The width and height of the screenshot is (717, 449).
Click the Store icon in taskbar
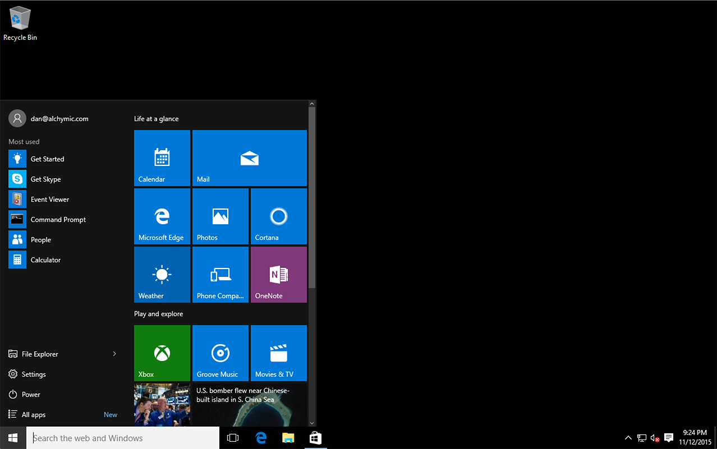(315, 438)
